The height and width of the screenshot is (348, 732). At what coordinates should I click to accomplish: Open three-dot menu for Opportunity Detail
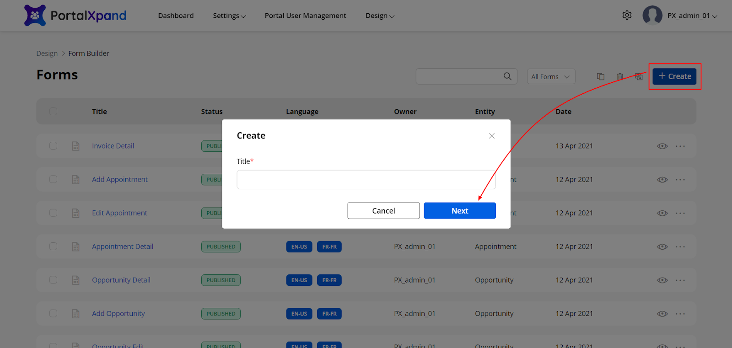click(x=680, y=280)
